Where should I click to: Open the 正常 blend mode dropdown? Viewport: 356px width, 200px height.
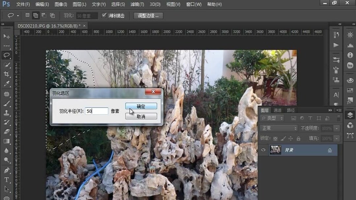278,128
